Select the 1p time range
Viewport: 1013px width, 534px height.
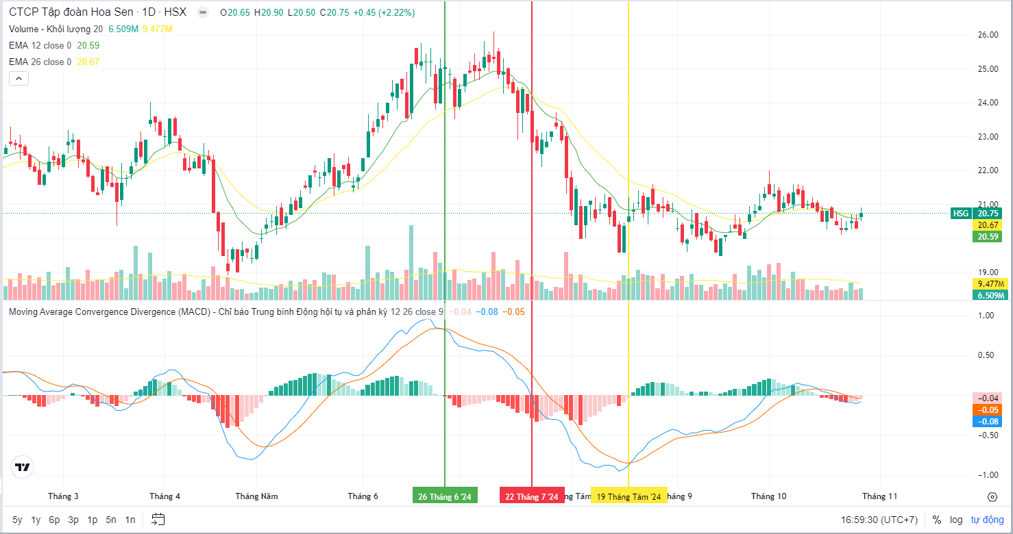(x=92, y=520)
